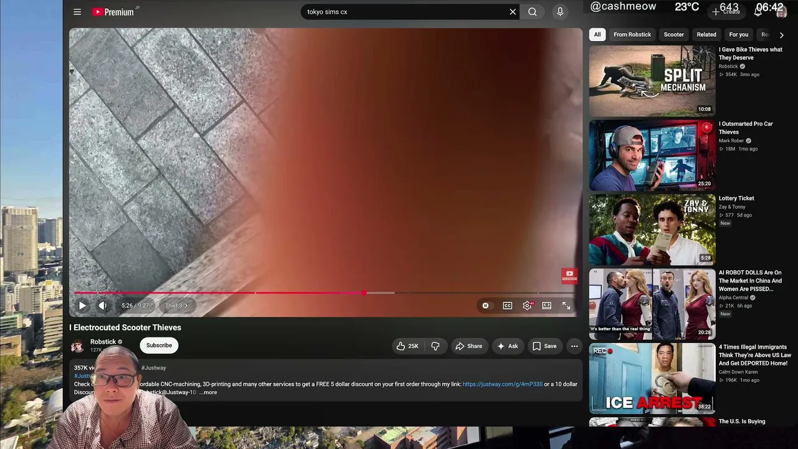Save the video to a playlist

tap(544, 346)
